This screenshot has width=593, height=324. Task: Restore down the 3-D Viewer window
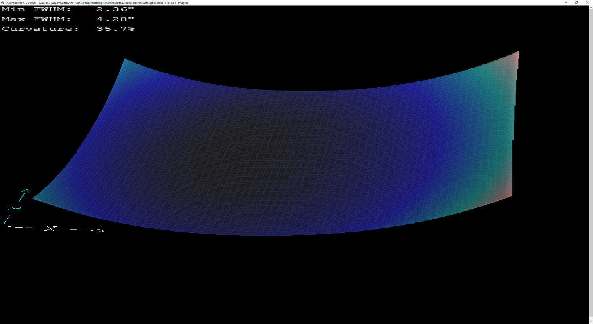click(x=576, y=2)
